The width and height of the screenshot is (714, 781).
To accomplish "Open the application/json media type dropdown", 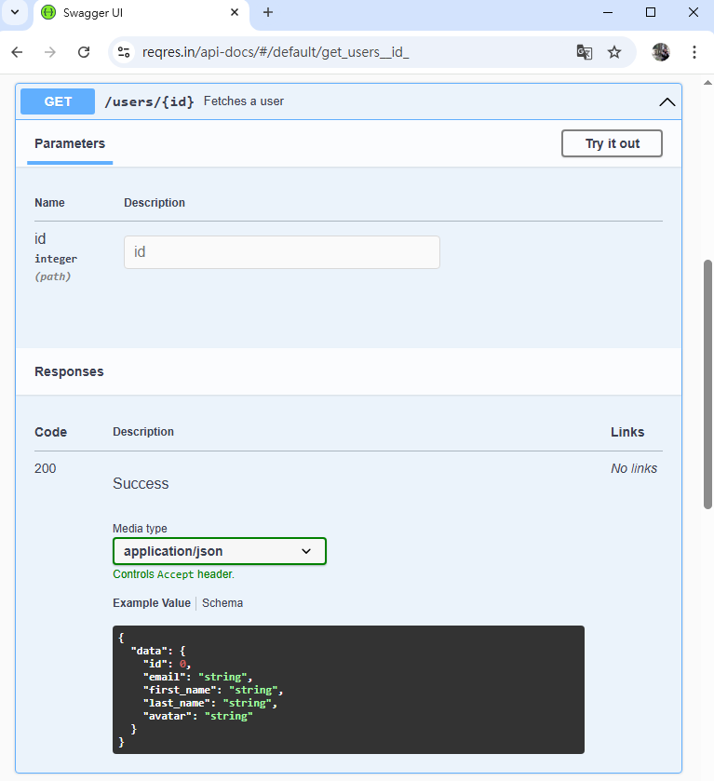I will click(x=220, y=551).
